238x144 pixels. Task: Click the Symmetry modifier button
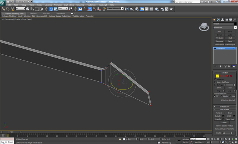[x=219, y=41]
